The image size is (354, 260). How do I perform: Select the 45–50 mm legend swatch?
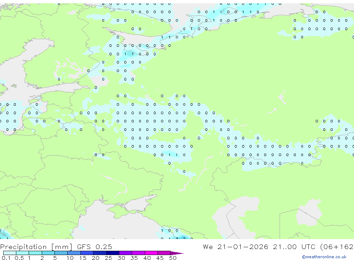(164, 253)
